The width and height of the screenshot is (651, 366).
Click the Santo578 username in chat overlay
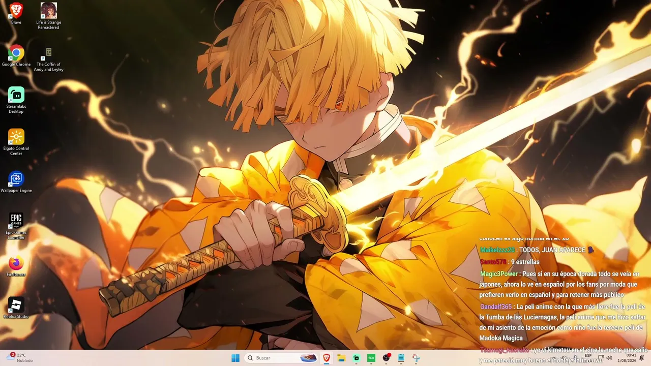pyautogui.click(x=493, y=262)
